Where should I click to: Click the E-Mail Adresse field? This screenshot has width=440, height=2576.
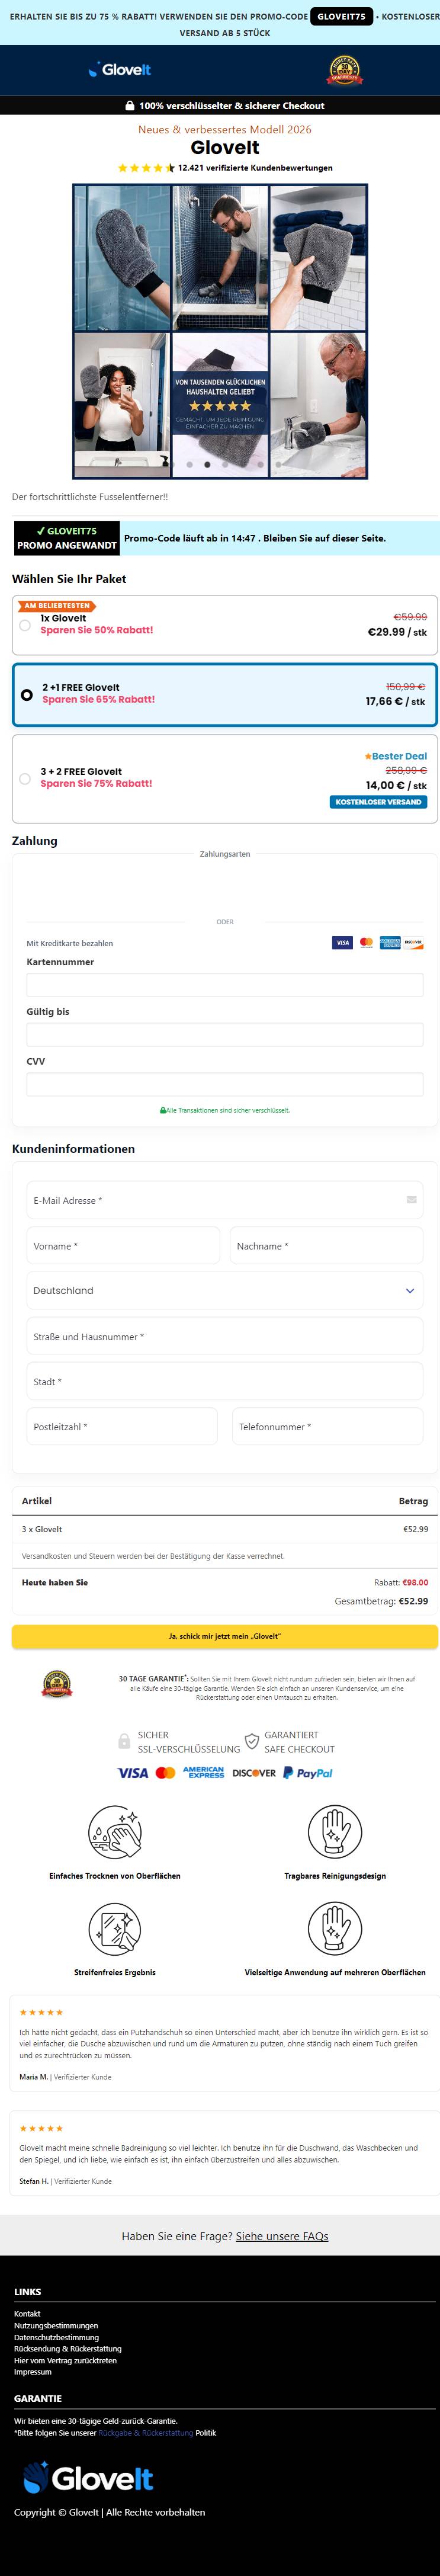[225, 1200]
